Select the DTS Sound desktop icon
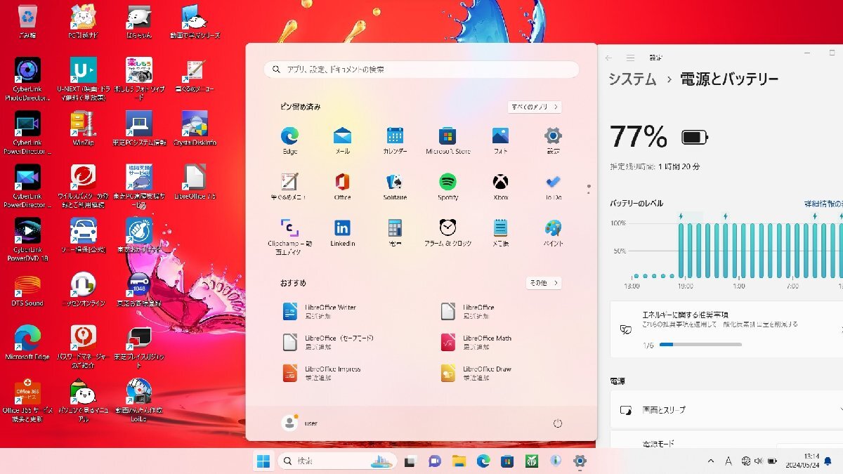843x474 pixels. (x=27, y=290)
